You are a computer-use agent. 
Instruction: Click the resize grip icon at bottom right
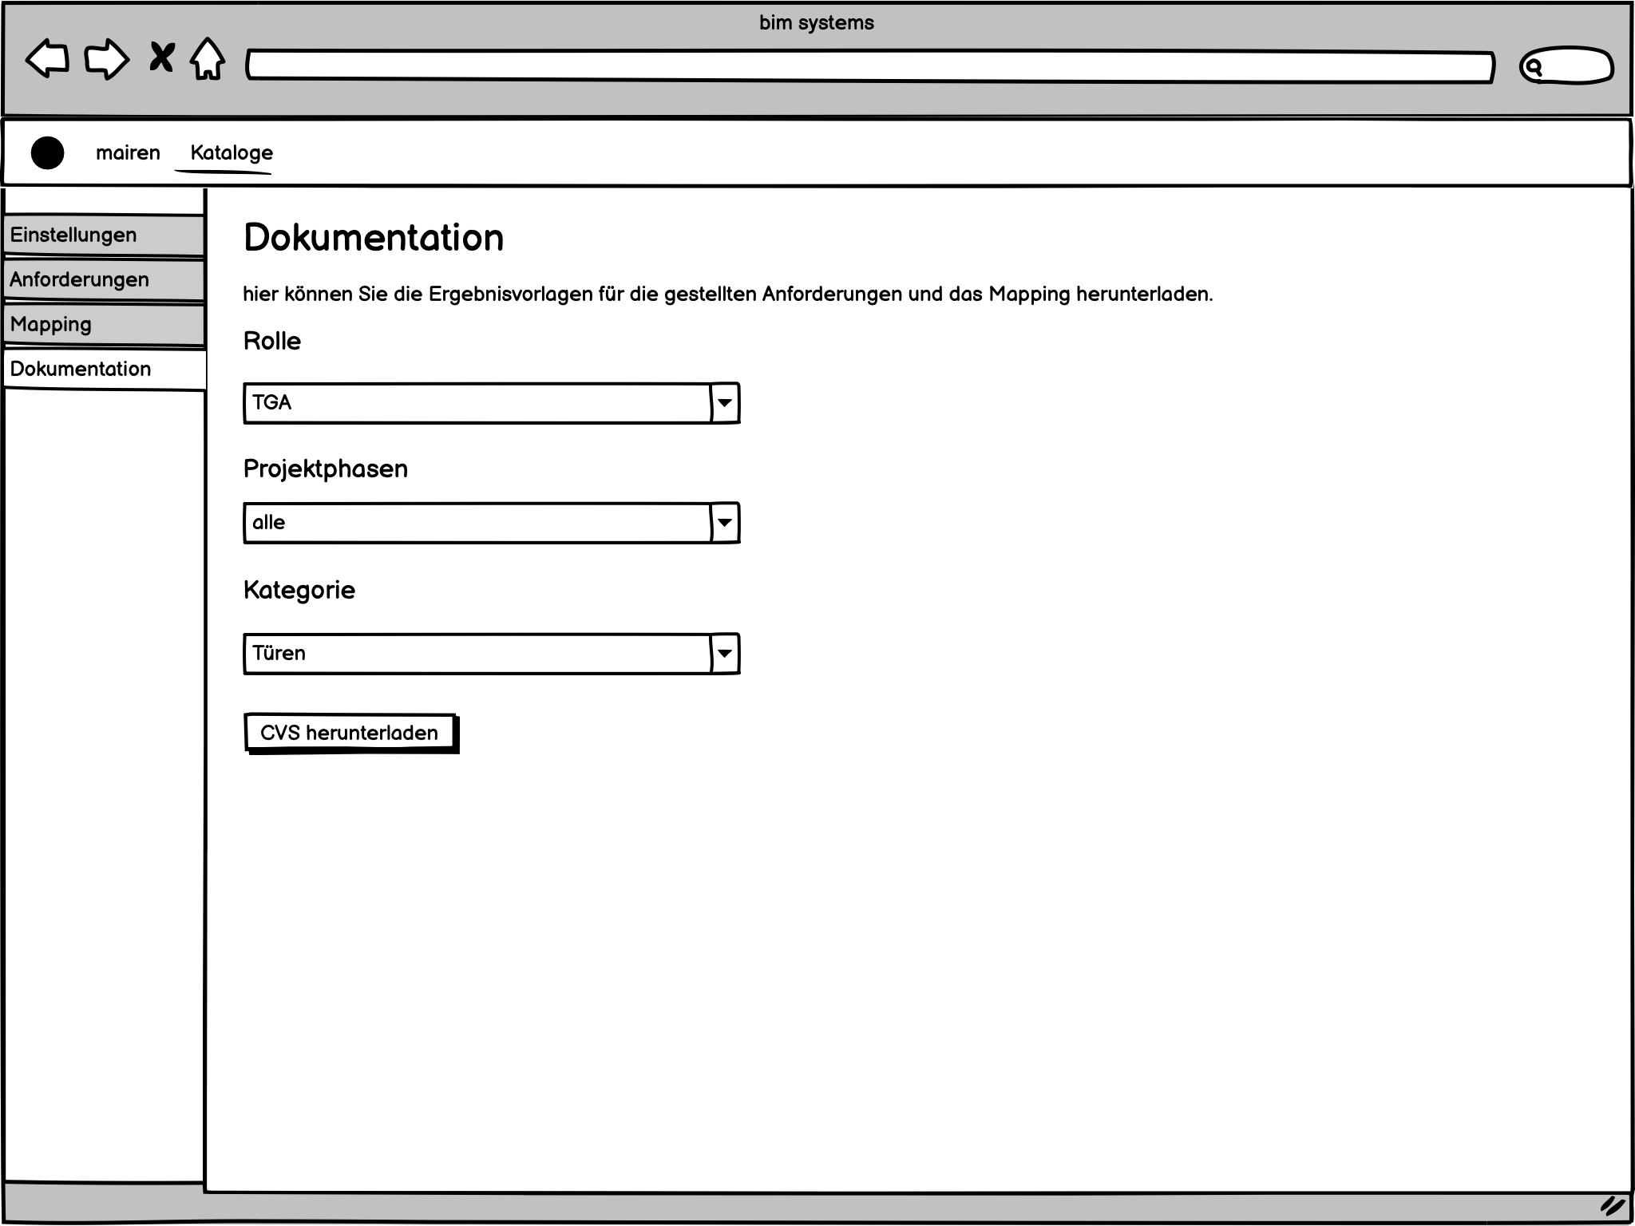(x=1613, y=1206)
